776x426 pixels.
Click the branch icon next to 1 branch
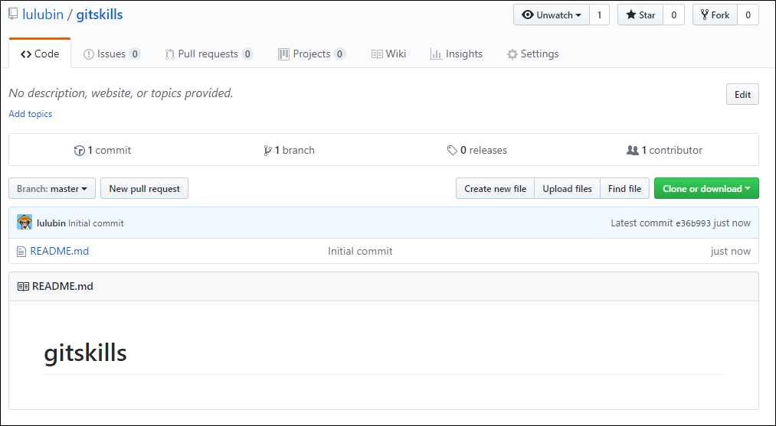268,150
